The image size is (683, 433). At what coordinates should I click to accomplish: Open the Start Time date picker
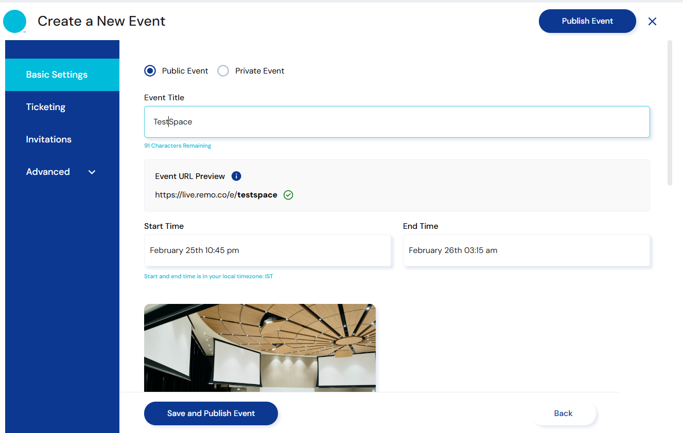click(x=267, y=250)
